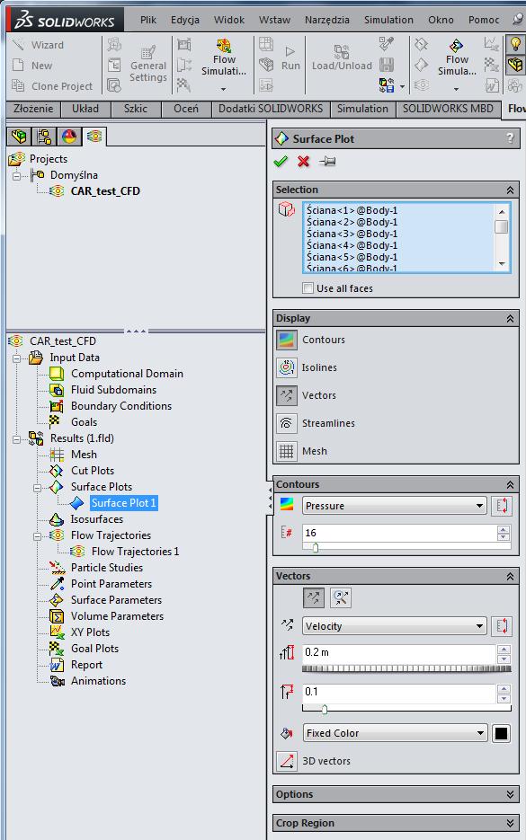Viewport: 526px width, 840px height.
Task: Open the Edycja menu
Action: (185, 20)
